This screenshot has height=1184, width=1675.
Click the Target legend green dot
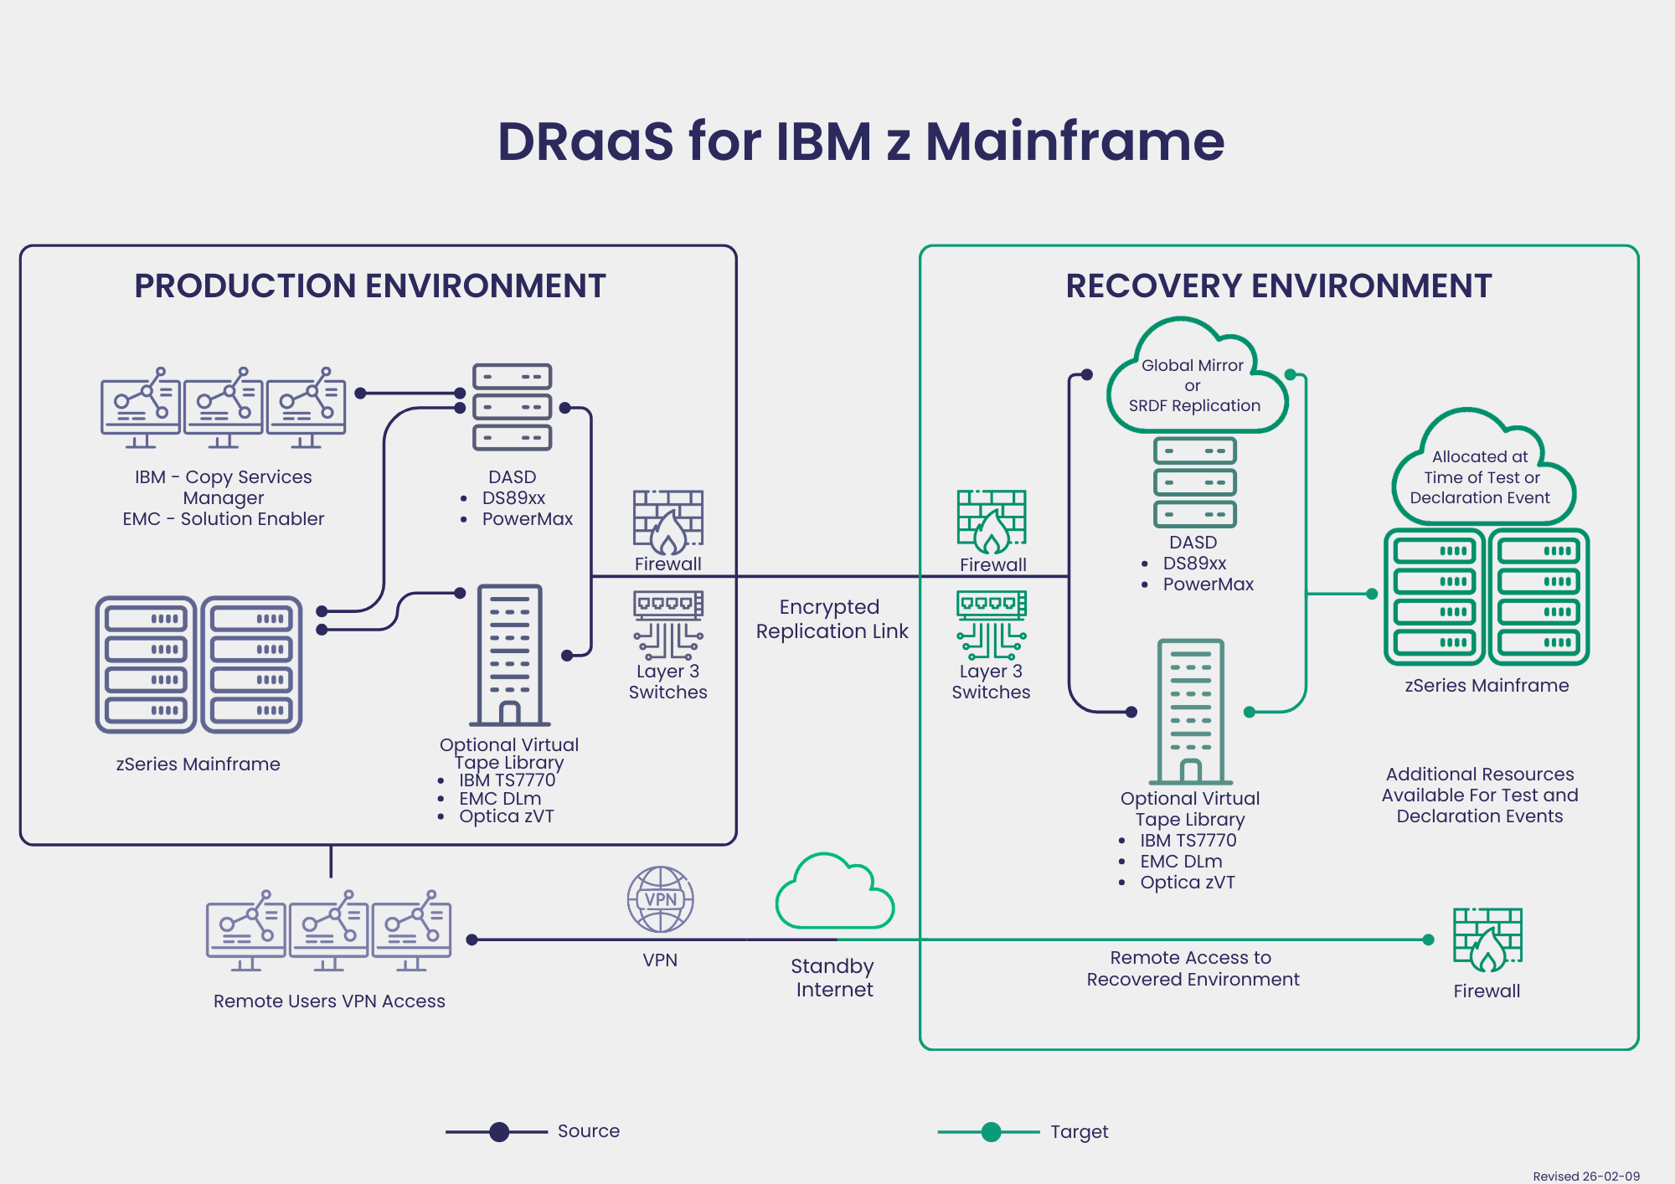point(991,1132)
